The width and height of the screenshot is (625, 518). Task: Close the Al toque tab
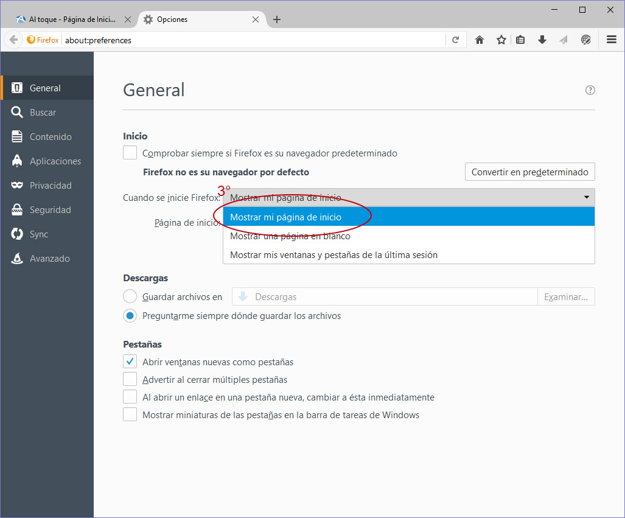point(128,19)
